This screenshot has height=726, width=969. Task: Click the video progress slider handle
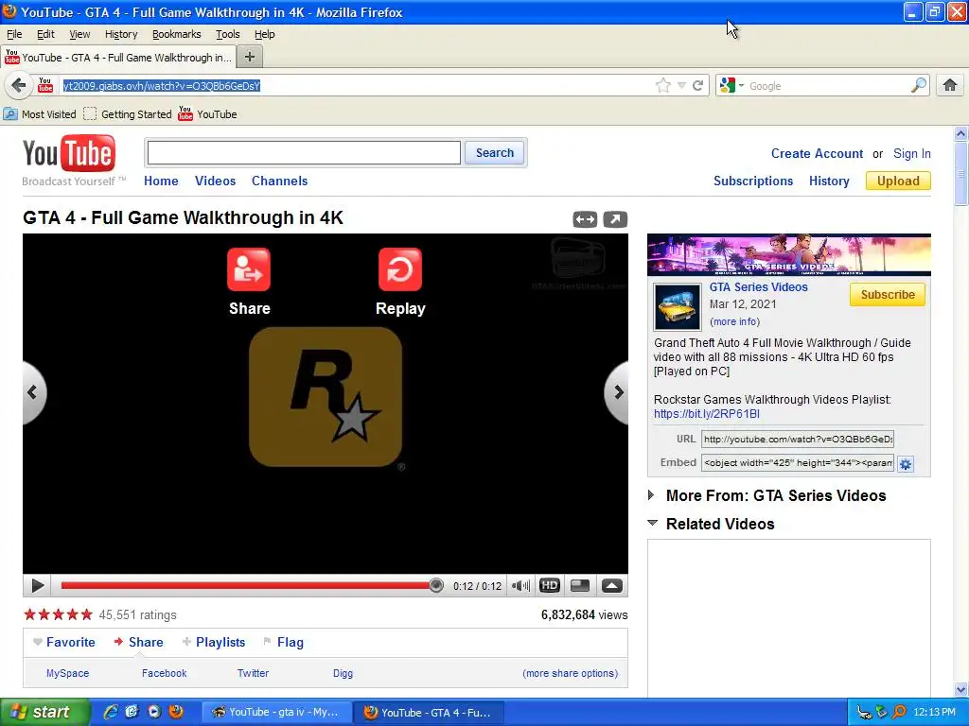pos(435,585)
